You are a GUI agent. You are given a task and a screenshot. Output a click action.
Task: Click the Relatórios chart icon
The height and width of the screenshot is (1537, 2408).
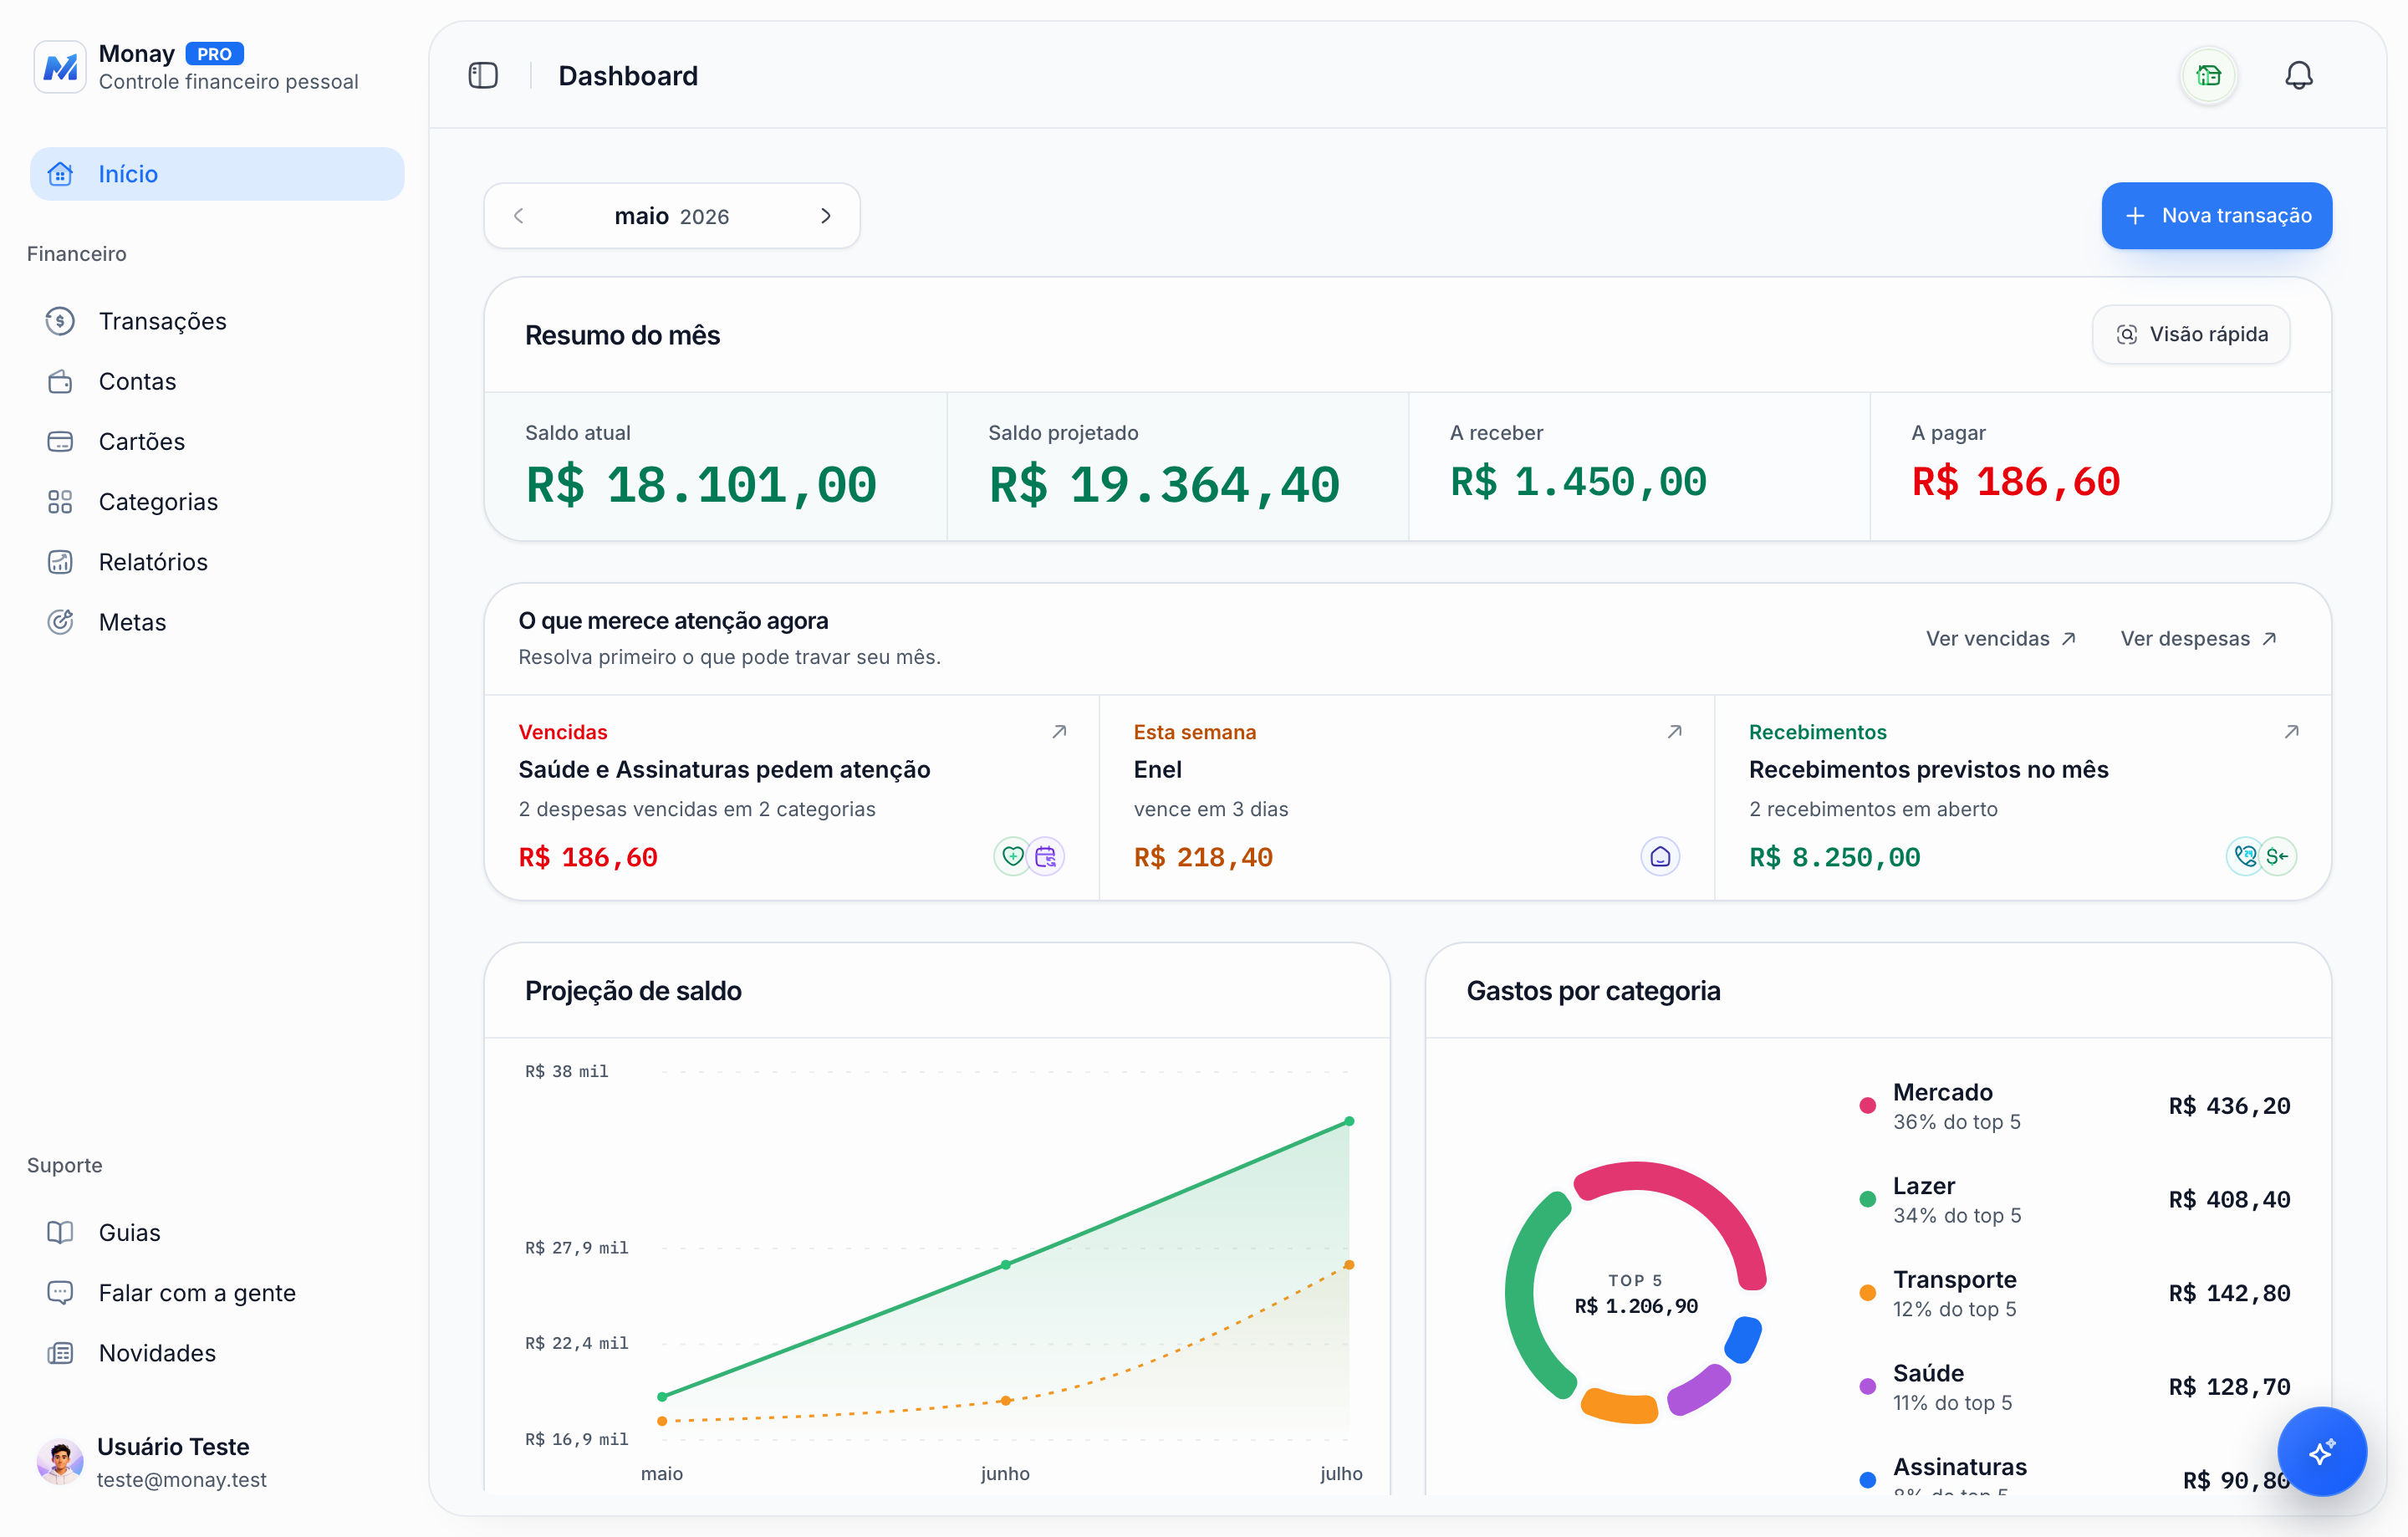[x=60, y=561]
